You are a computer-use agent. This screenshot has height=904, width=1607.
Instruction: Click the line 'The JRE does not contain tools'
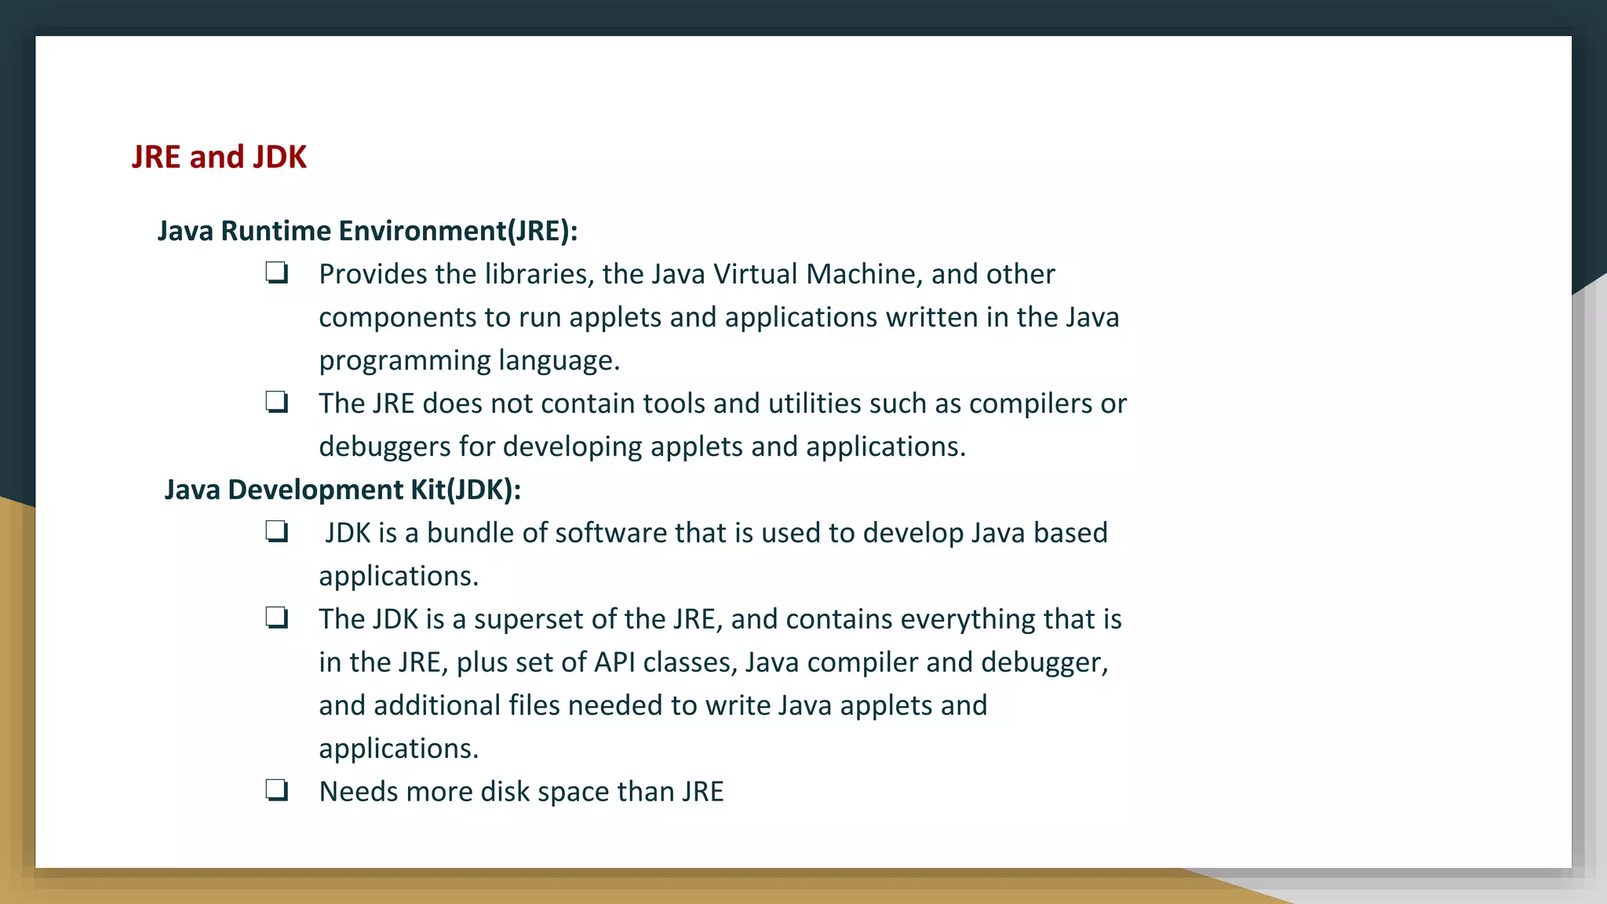723,403
